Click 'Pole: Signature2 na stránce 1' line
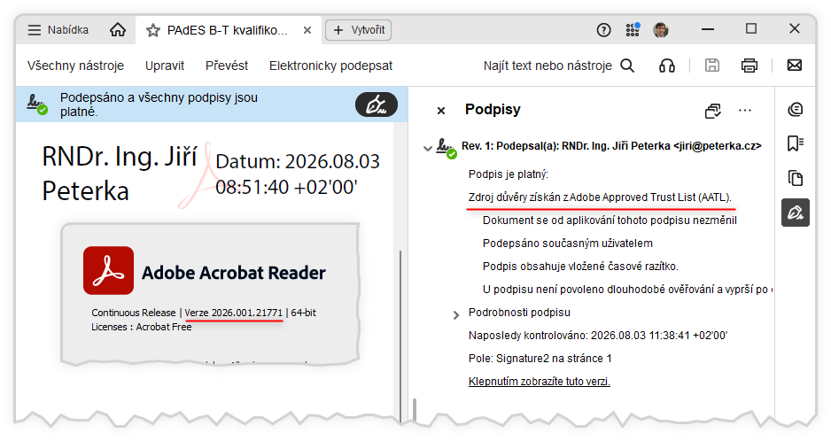Screen dimensions: 831x441 point(540,359)
